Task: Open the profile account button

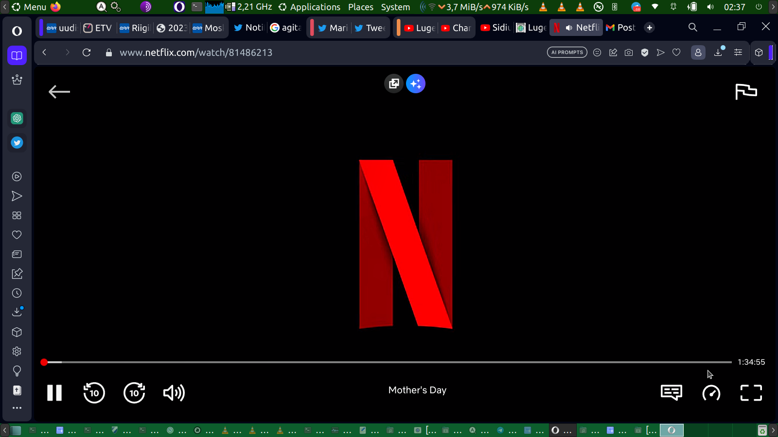Action: pos(698,52)
